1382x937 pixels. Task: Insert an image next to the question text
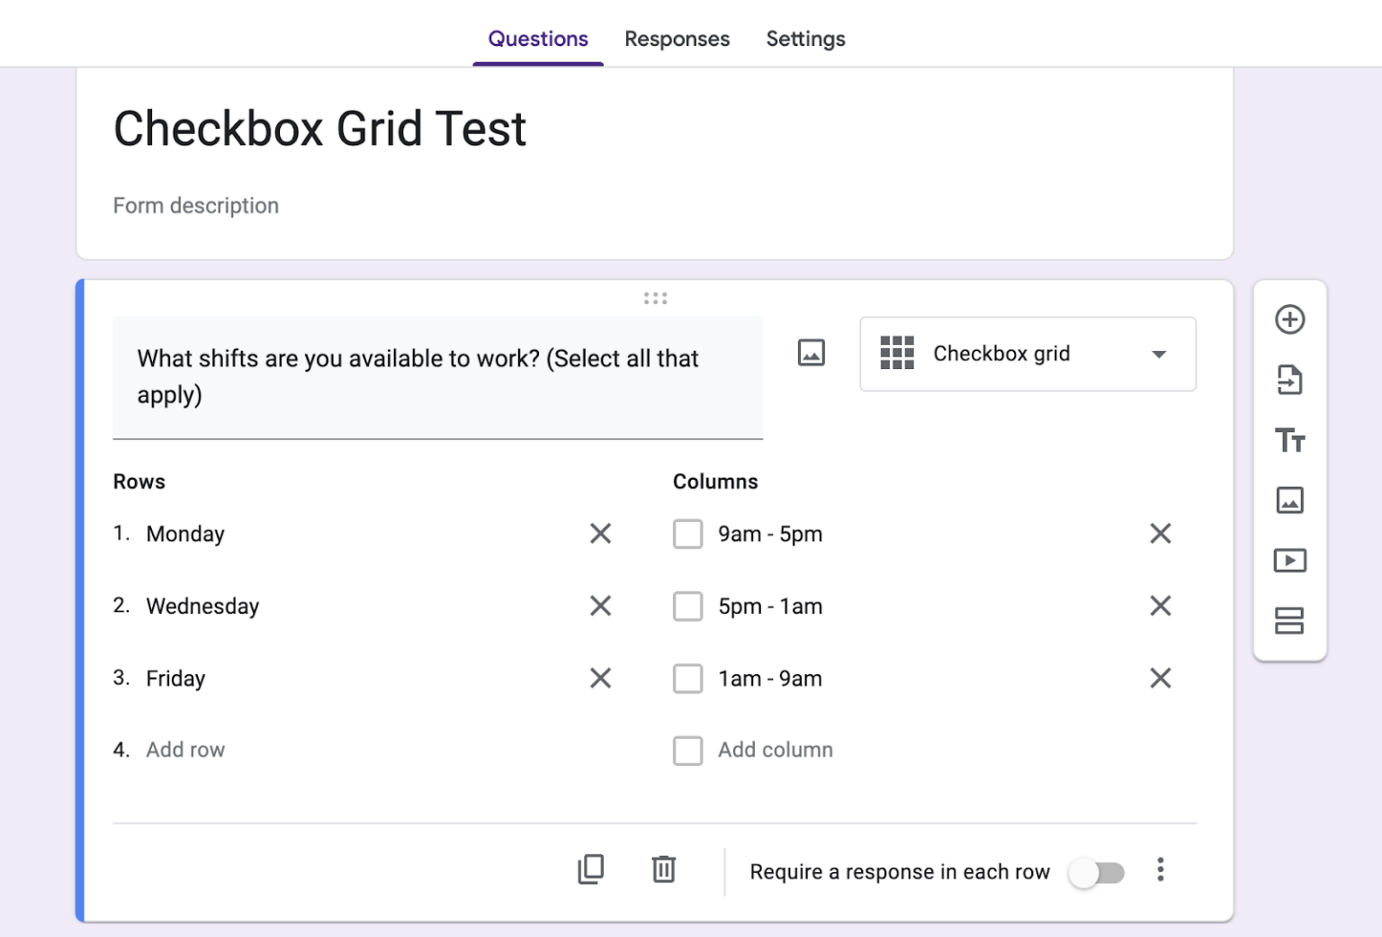(x=811, y=353)
